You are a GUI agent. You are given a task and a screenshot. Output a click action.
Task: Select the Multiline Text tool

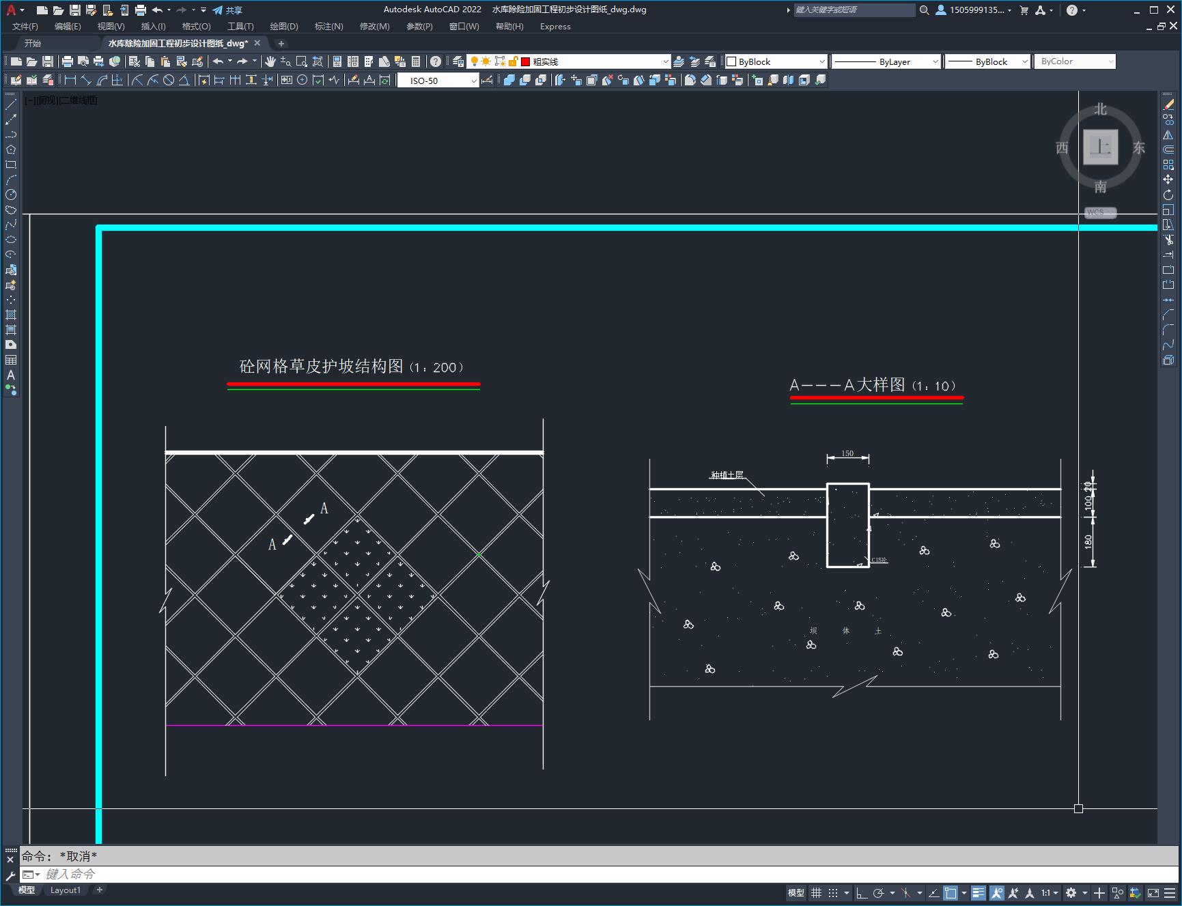11,375
